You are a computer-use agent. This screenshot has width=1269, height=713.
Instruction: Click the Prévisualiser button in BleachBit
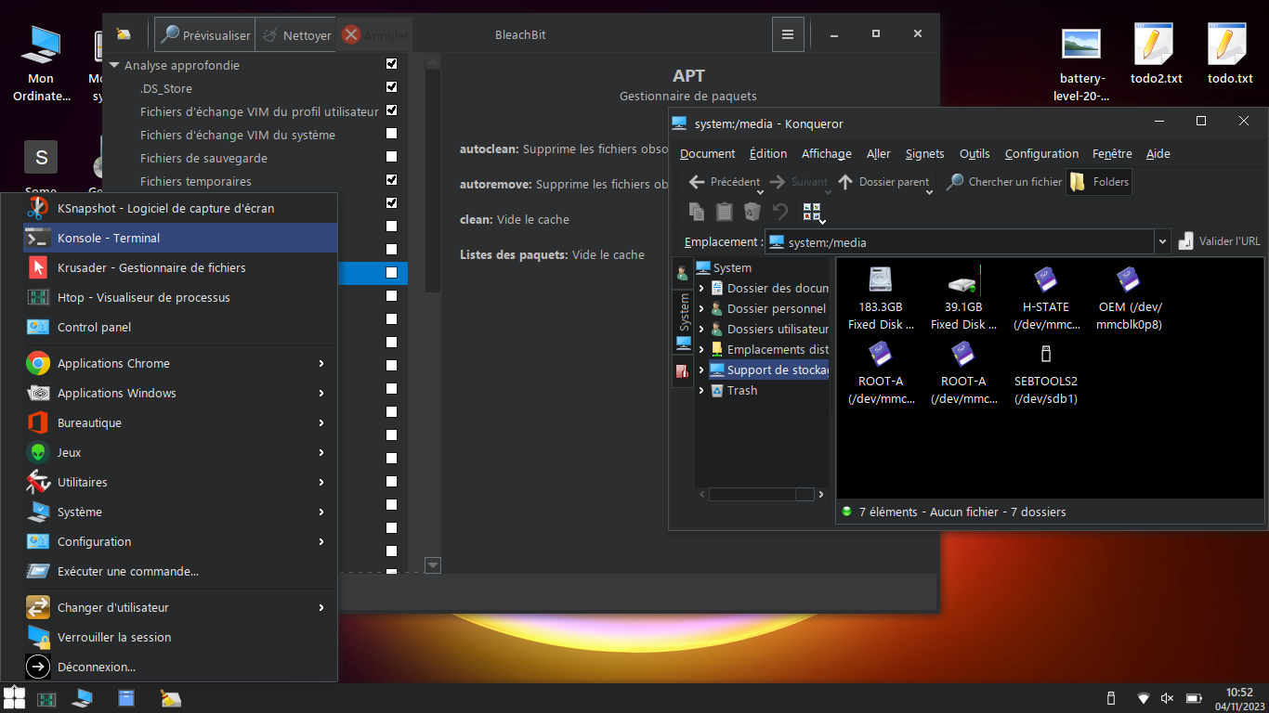point(204,35)
